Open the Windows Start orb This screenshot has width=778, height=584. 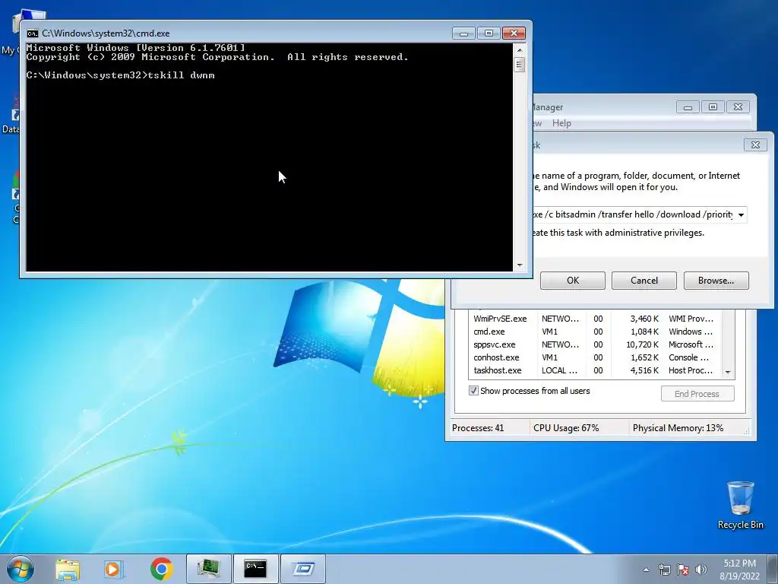[x=21, y=569]
